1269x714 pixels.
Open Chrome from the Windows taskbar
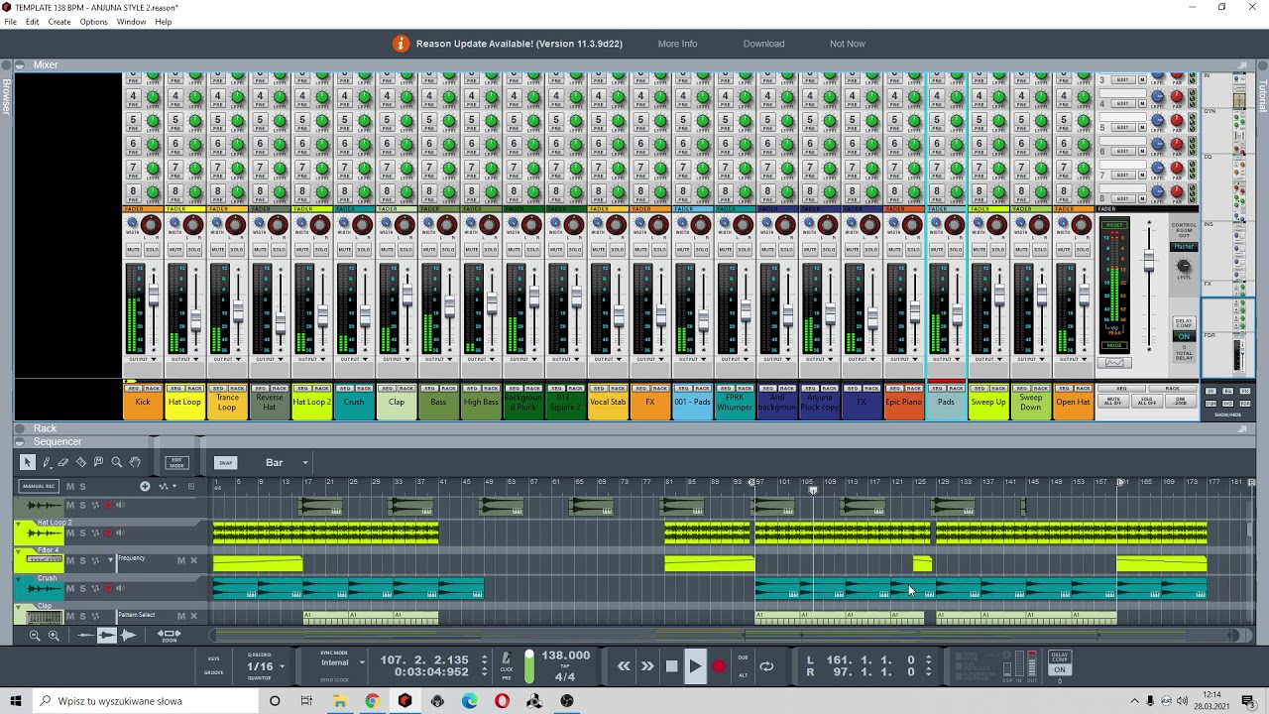(372, 701)
